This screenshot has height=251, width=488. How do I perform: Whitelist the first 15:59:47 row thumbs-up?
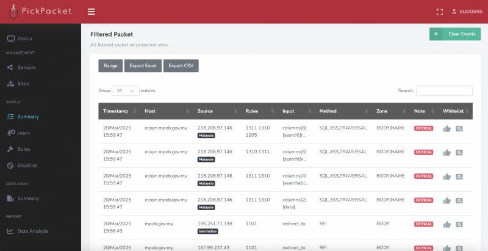[x=447, y=129]
